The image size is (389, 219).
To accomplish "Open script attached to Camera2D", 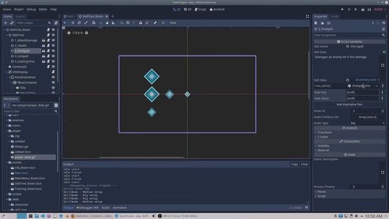I will pos(49,66).
